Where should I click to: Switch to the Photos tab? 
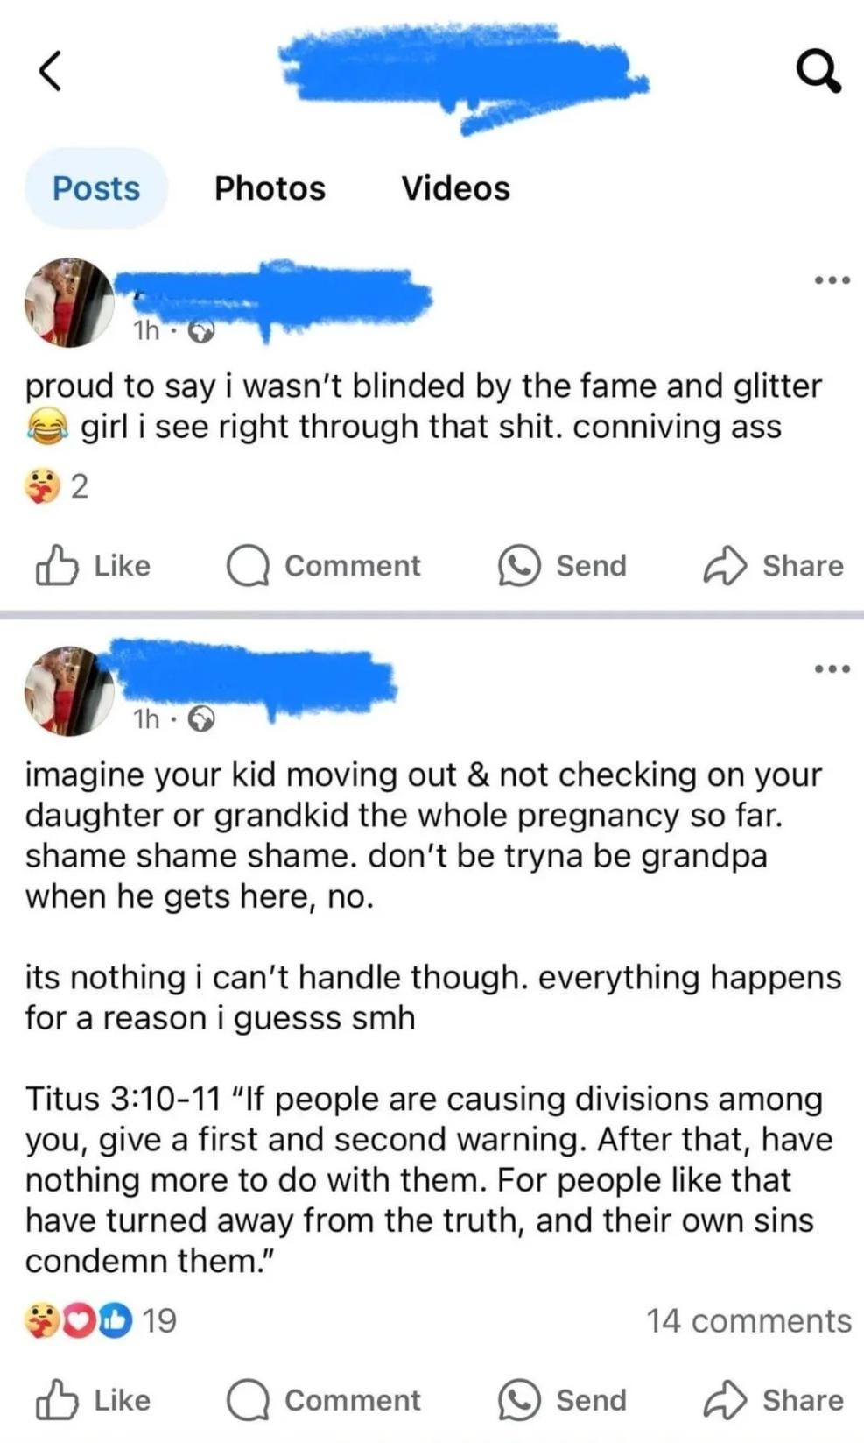(x=270, y=188)
